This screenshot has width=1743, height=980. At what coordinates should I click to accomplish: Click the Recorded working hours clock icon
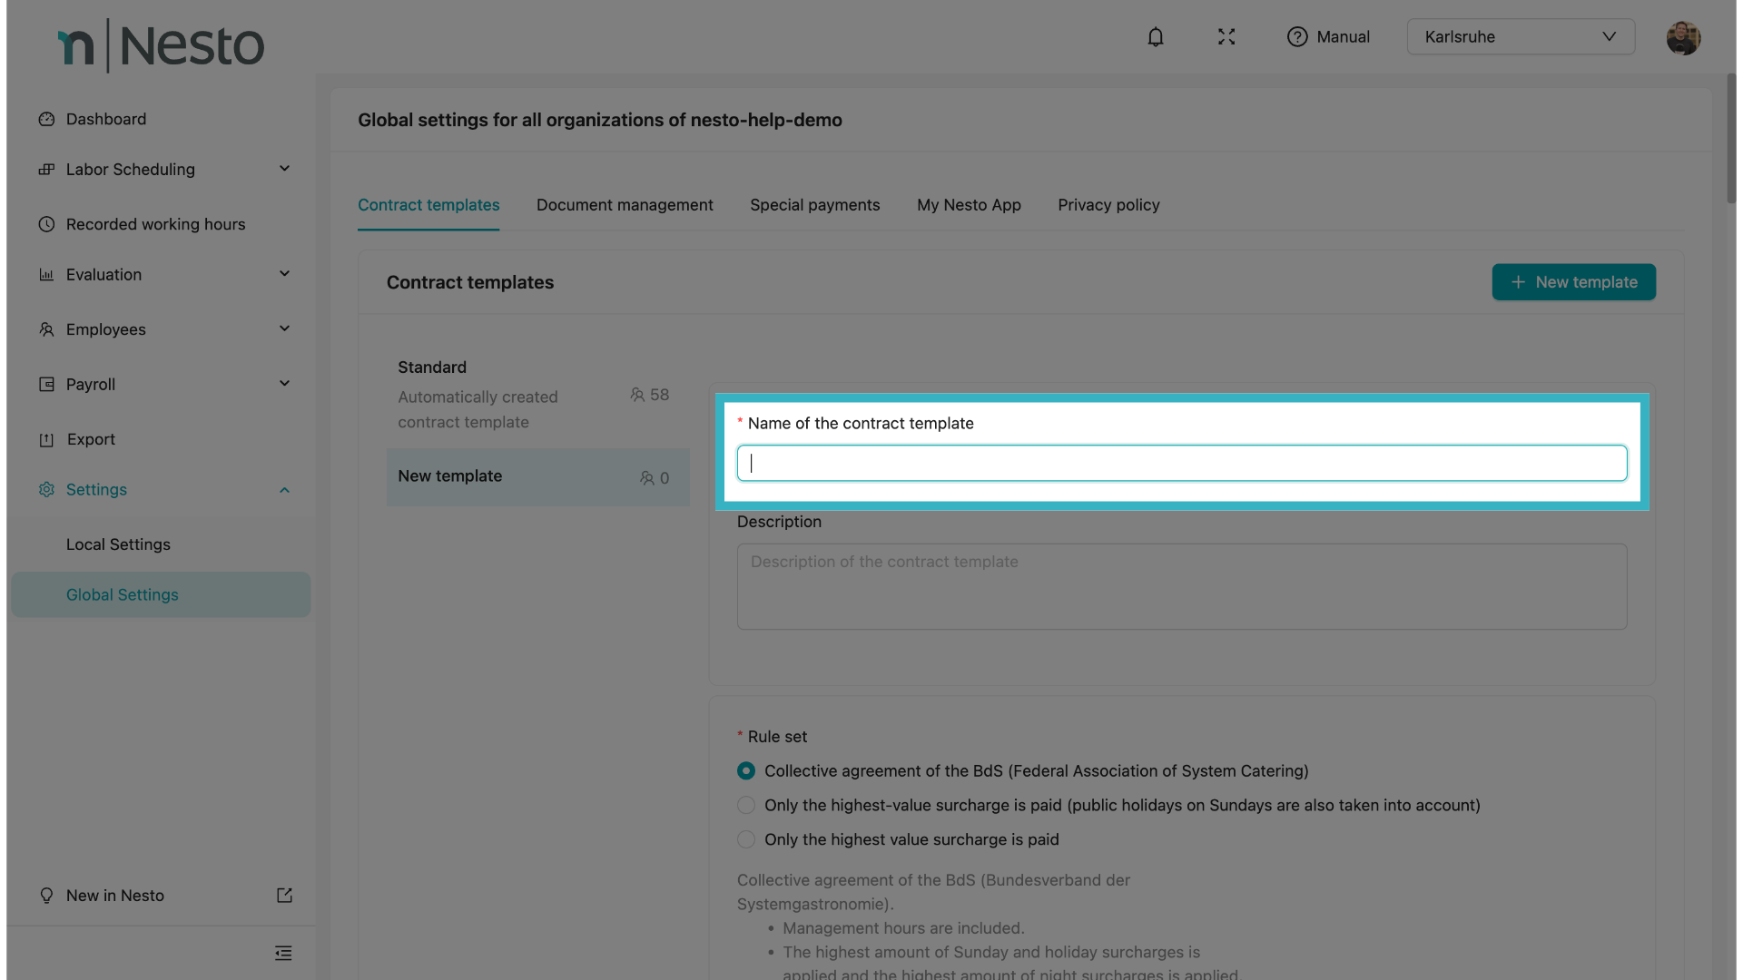coord(46,224)
